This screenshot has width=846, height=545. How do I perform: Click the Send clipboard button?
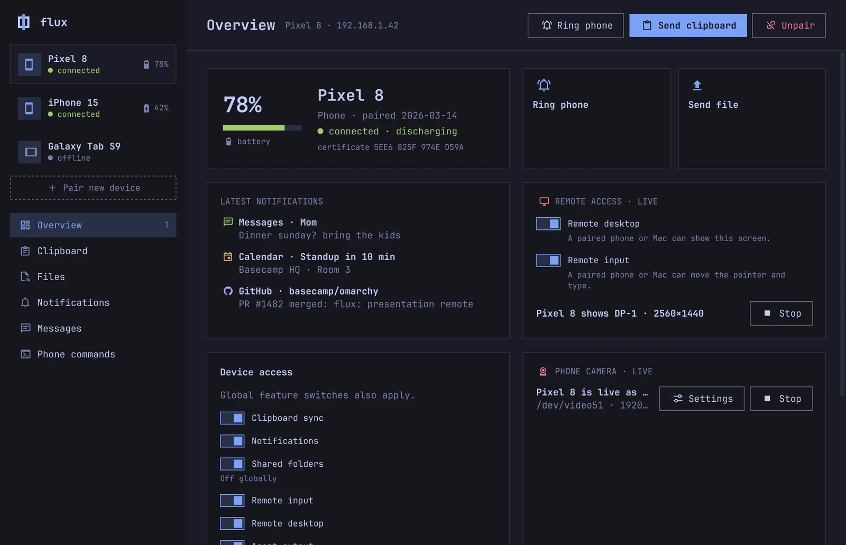pyautogui.click(x=688, y=25)
